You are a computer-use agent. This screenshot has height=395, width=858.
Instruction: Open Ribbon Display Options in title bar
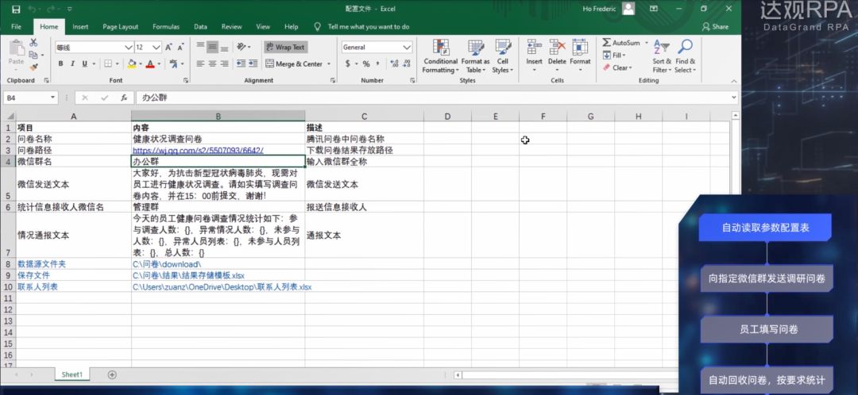pyautogui.click(x=653, y=9)
